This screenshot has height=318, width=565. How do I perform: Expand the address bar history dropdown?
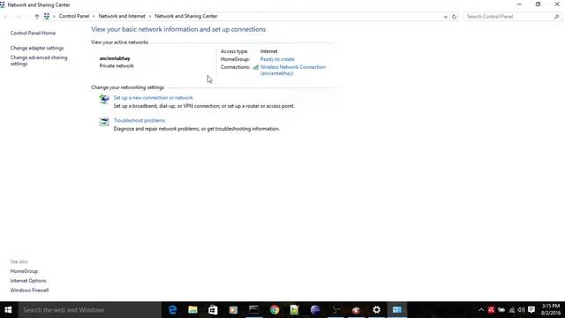click(445, 17)
